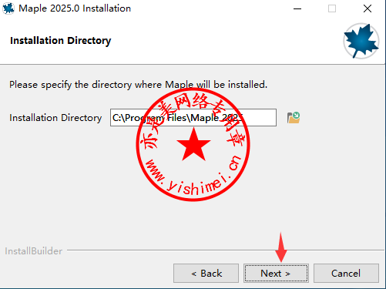Click the "Please specify the directory" instruction text
Screen dimensions: 386x289
pos(138,85)
